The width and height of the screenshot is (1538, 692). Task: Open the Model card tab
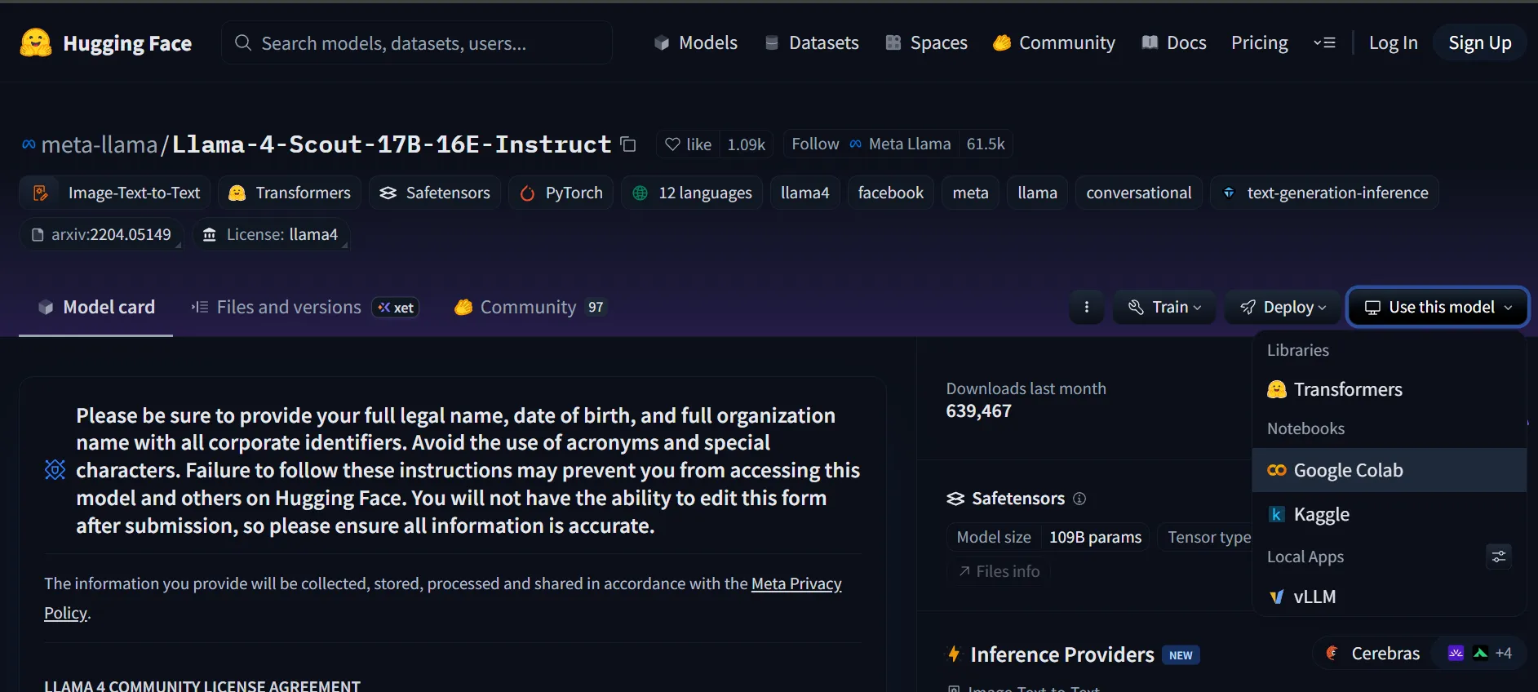point(96,307)
